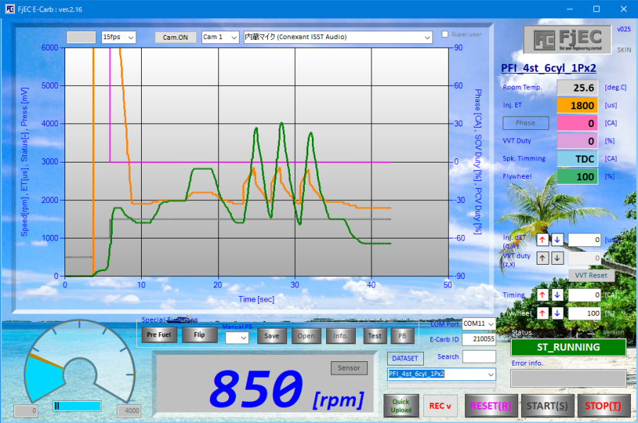Toggle the Flip button
This screenshot has height=423, width=638.
pyautogui.click(x=199, y=335)
